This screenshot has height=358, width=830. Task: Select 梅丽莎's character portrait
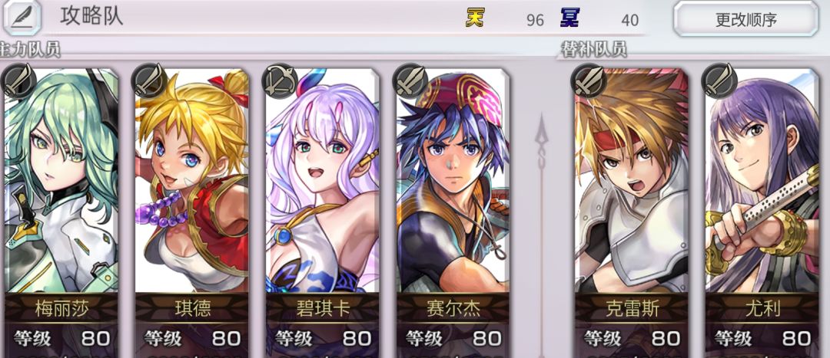coord(60,181)
